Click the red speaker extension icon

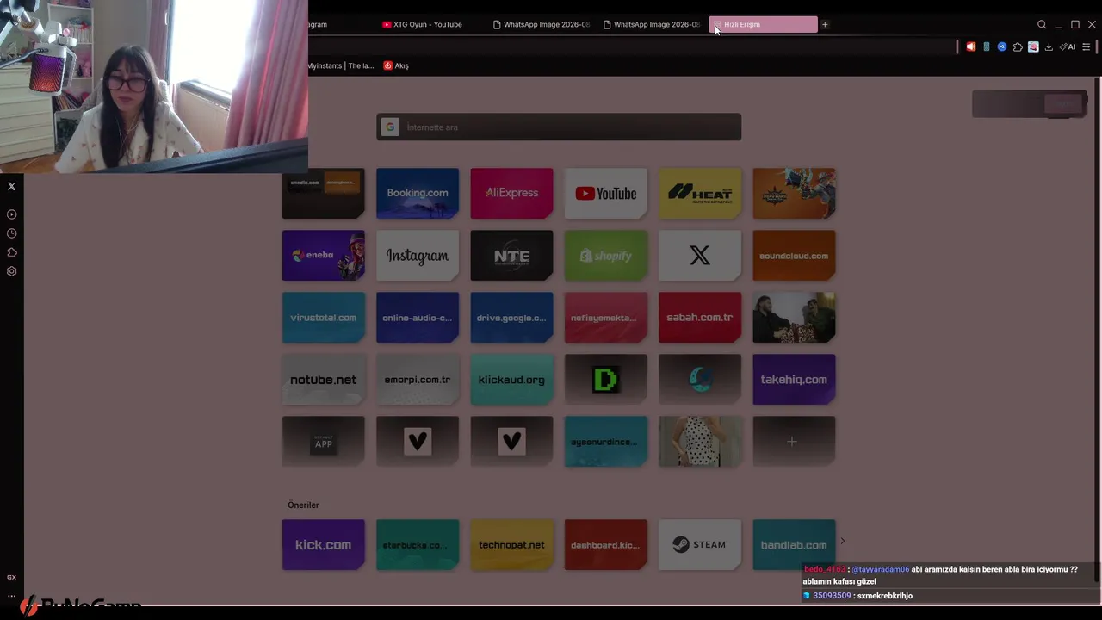(x=971, y=46)
